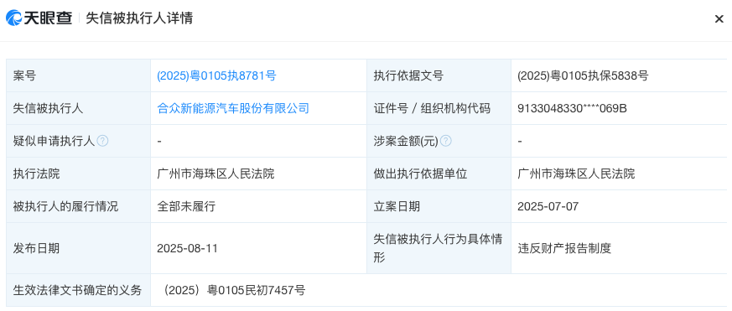Click the Tianyancha eye logo icon

coord(14,18)
